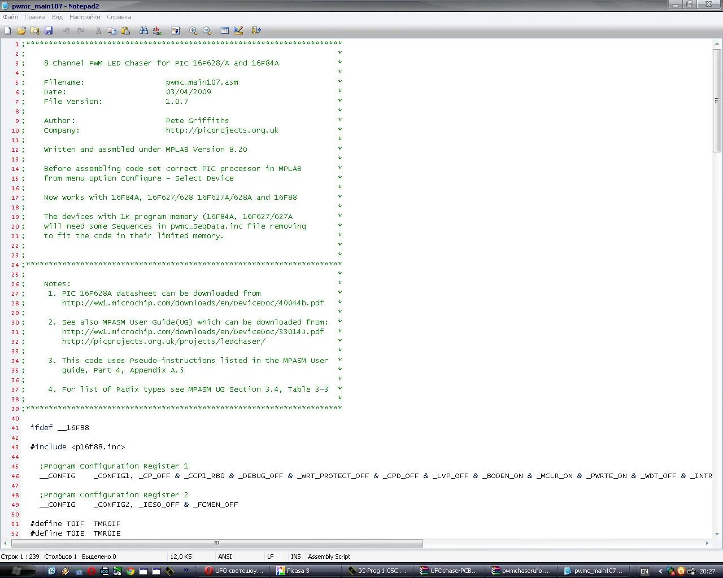Screen dimensions: 723x578
Task: Click the INS insert mode indicator
Action: click(295, 557)
